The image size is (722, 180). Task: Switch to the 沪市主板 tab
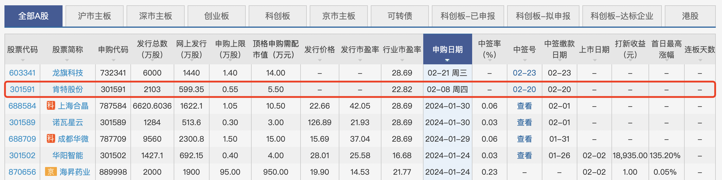(x=94, y=16)
